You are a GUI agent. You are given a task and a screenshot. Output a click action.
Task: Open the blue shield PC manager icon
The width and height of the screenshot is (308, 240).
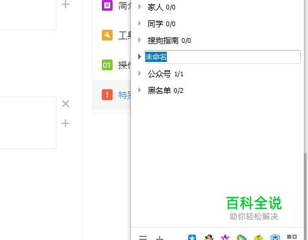pos(275,238)
